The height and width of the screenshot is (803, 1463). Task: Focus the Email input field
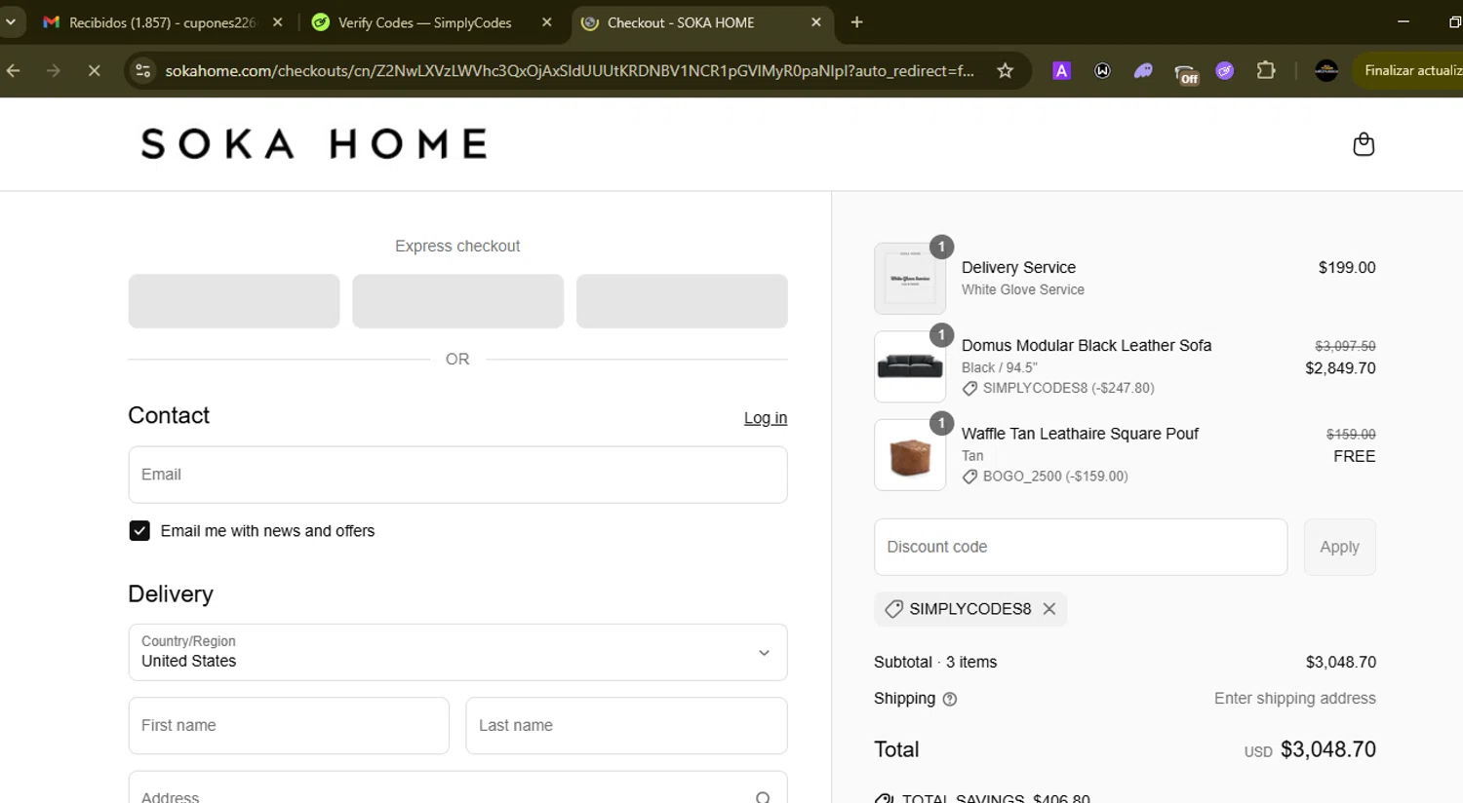pos(457,475)
